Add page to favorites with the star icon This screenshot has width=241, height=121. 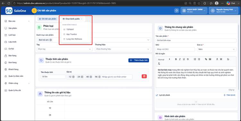click(199, 3)
